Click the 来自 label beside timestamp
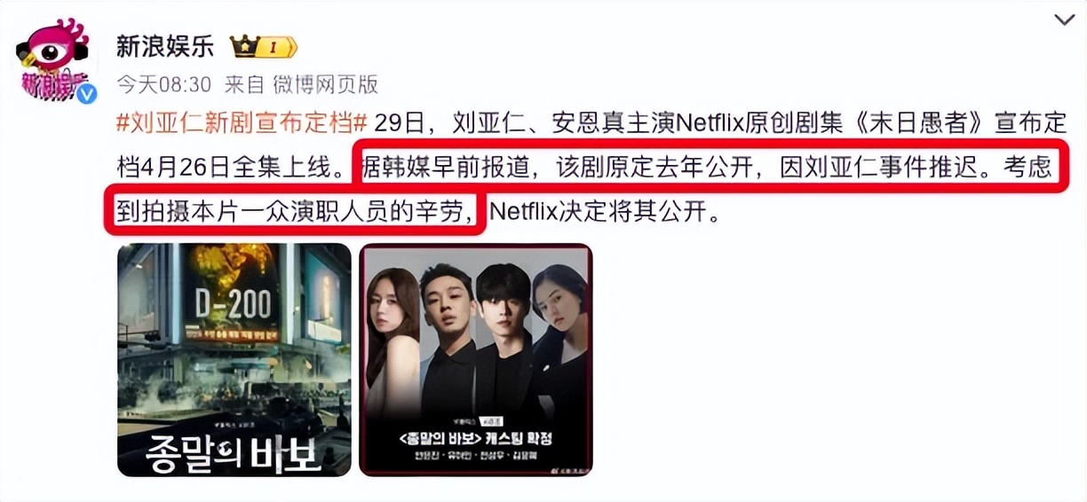This screenshot has width=1087, height=502. tap(244, 84)
